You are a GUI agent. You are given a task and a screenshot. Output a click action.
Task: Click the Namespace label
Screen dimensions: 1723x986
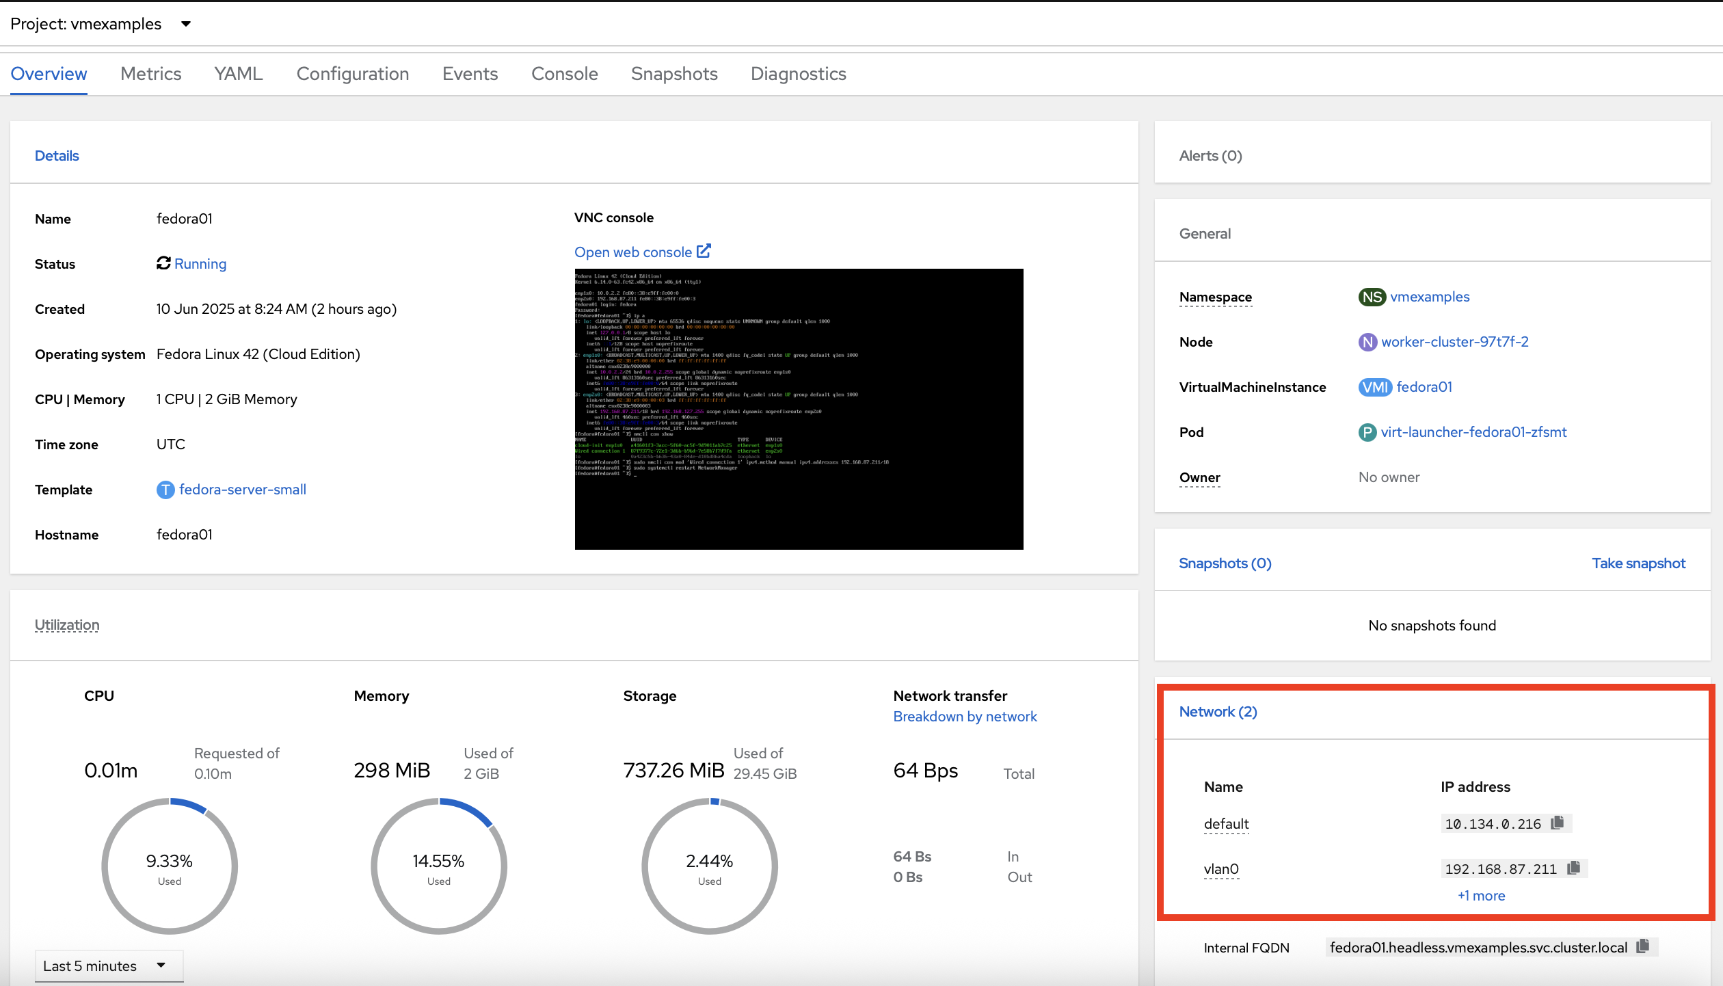pyautogui.click(x=1216, y=297)
